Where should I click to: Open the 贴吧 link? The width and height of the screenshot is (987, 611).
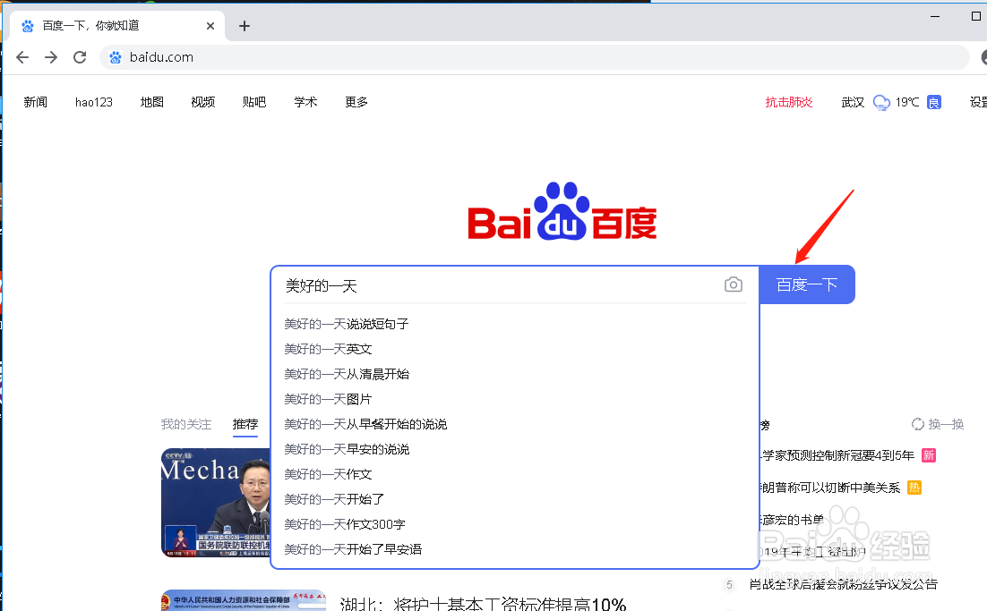tap(254, 102)
